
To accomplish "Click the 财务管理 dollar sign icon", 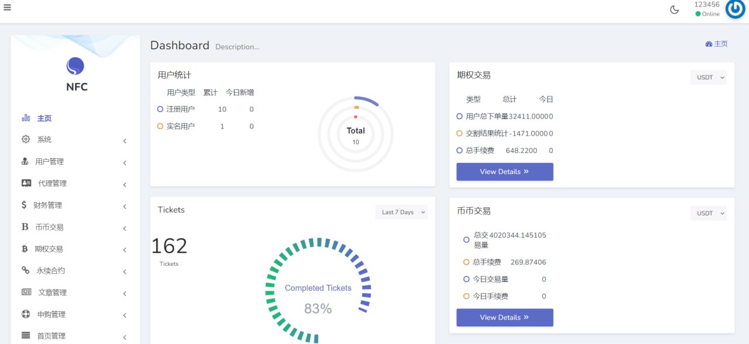I will click(24, 205).
